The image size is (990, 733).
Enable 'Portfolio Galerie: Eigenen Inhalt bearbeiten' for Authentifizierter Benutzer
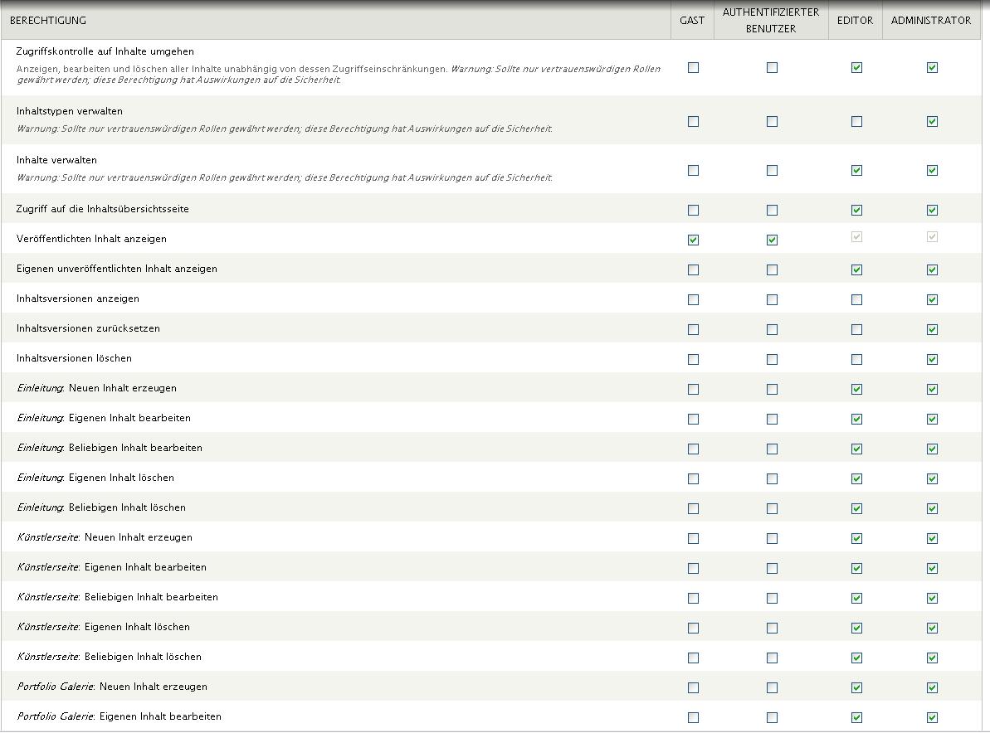[772, 718]
